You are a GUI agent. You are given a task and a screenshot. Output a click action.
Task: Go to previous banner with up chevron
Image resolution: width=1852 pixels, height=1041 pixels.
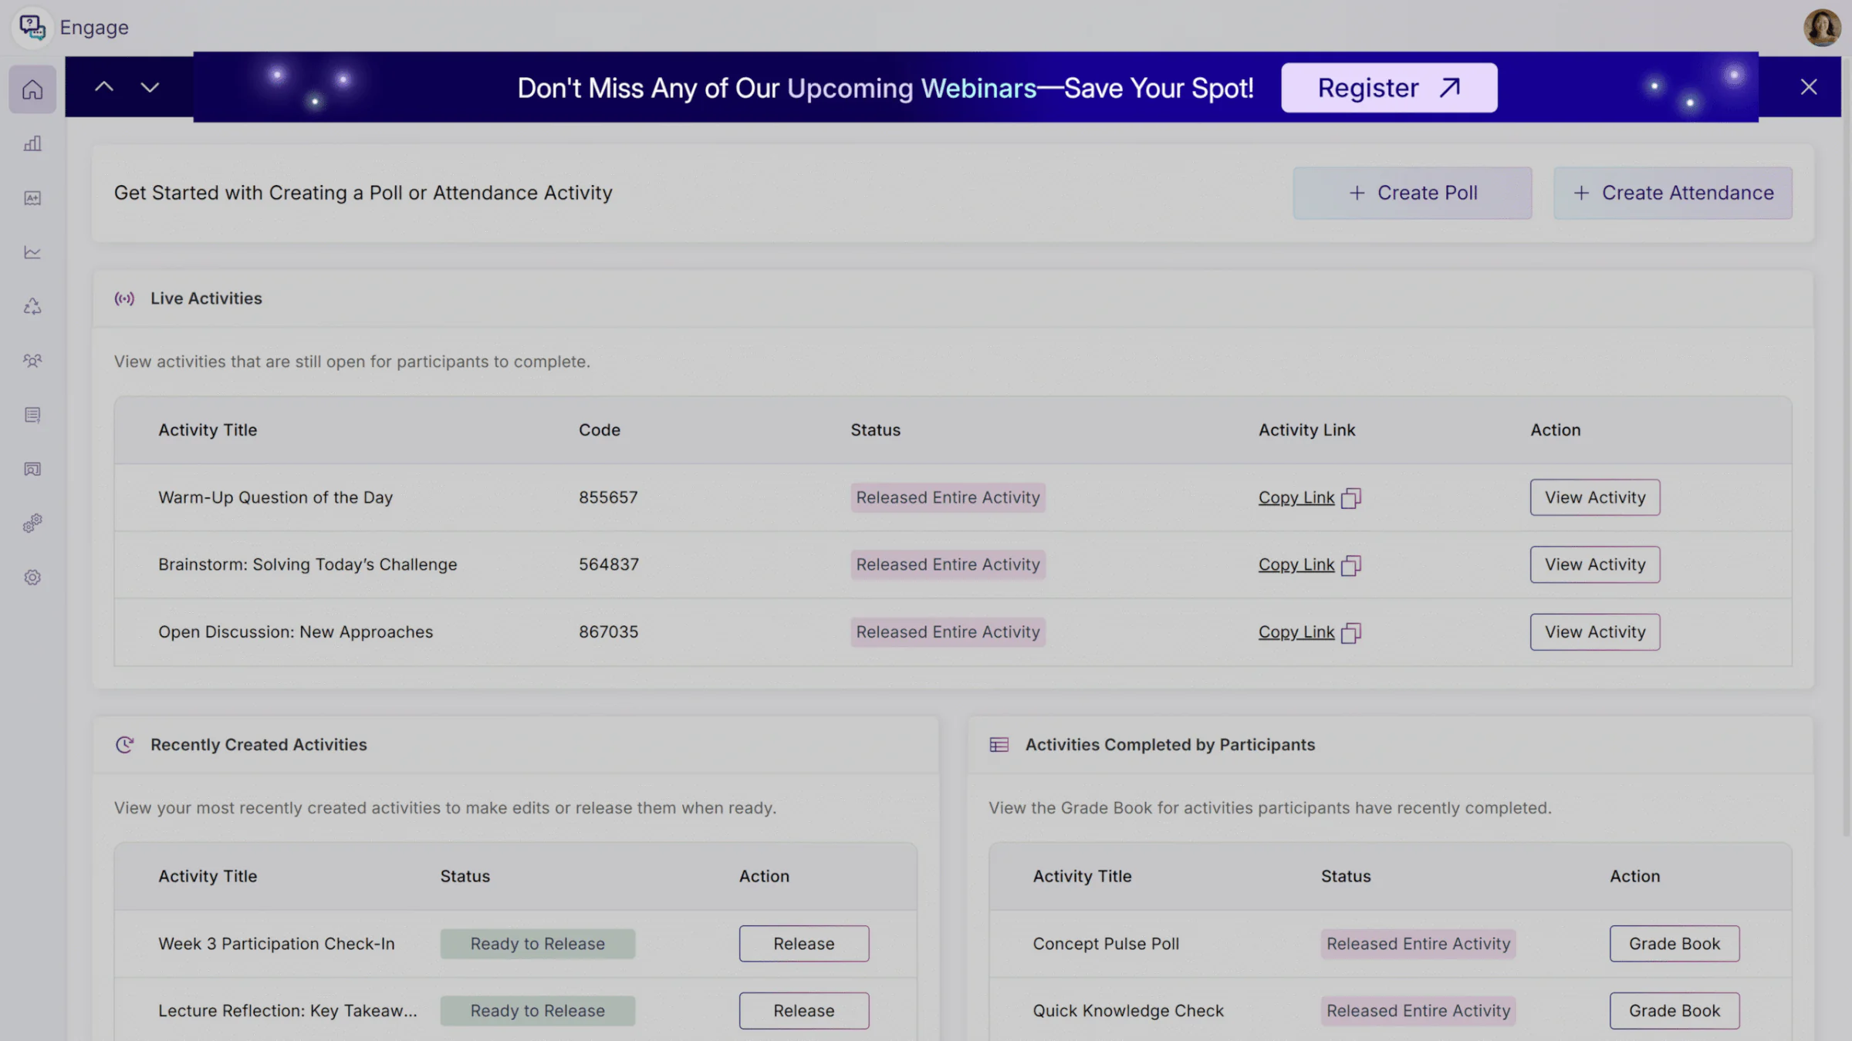pyautogui.click(x=104, y=87)
